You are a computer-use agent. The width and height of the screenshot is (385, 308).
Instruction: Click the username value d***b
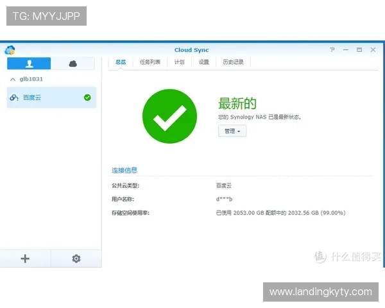[224, 199]
